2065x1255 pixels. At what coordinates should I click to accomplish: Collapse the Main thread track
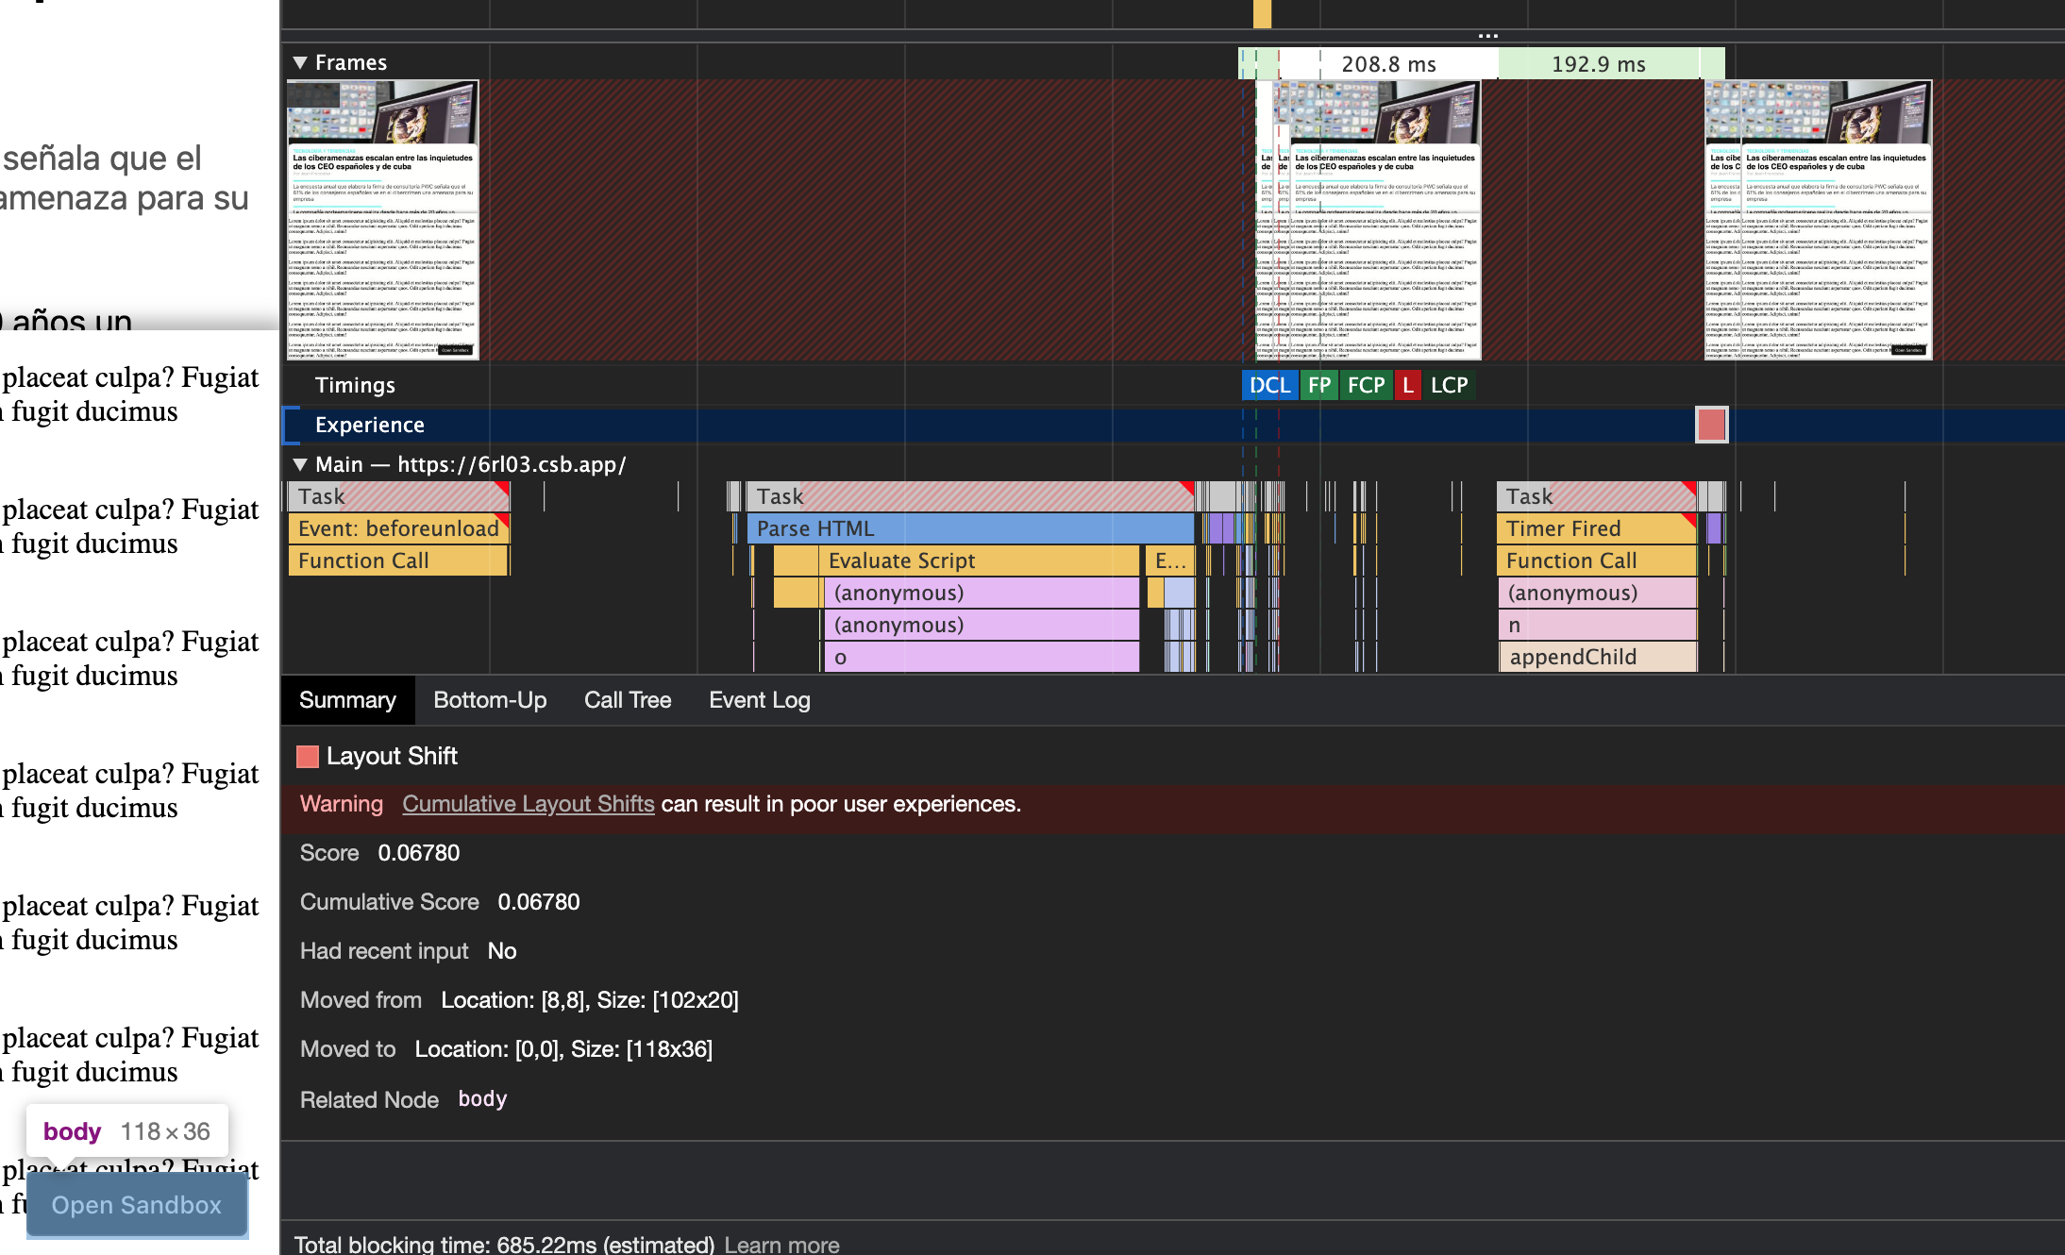pyautogui.click(x=300, y=463)
